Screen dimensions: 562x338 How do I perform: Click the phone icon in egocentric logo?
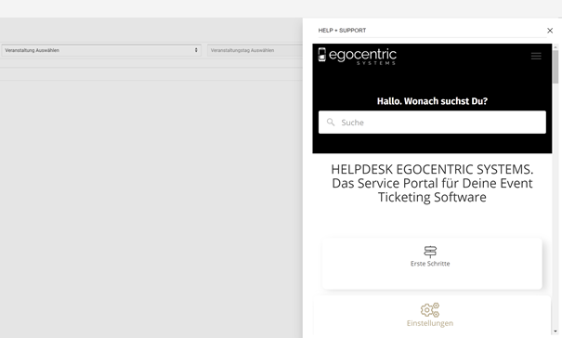coord(322,55)
